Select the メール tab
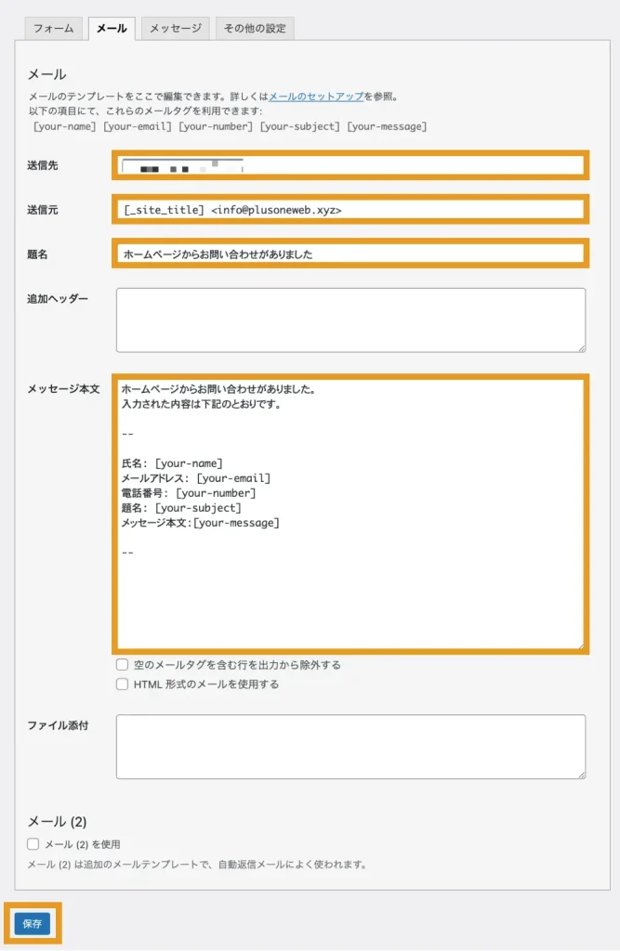 coord(112,29)
